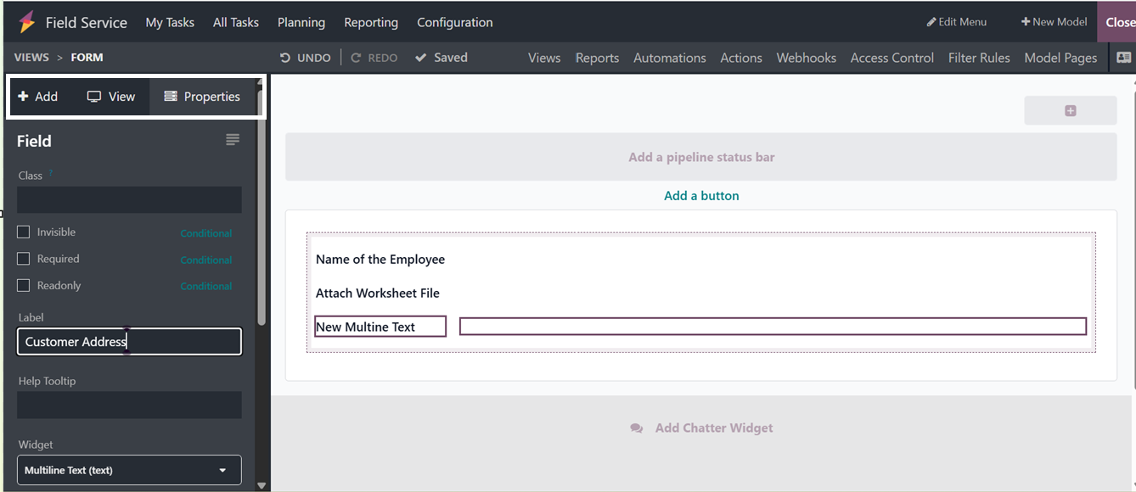Enable the Invisible checkbox
1136x492 pixels.
click(x=24, y=232)
